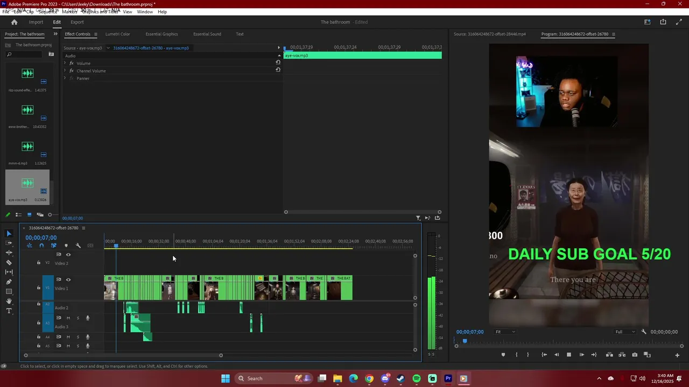Select the Track Select Forward tool
The width and height of the screenshot is (689, 387).
tap(9, 243)
